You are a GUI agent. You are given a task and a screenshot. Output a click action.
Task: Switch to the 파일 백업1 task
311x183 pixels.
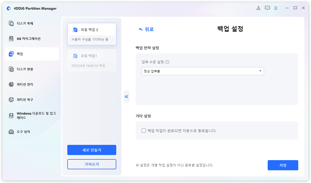tap(92, 60)
